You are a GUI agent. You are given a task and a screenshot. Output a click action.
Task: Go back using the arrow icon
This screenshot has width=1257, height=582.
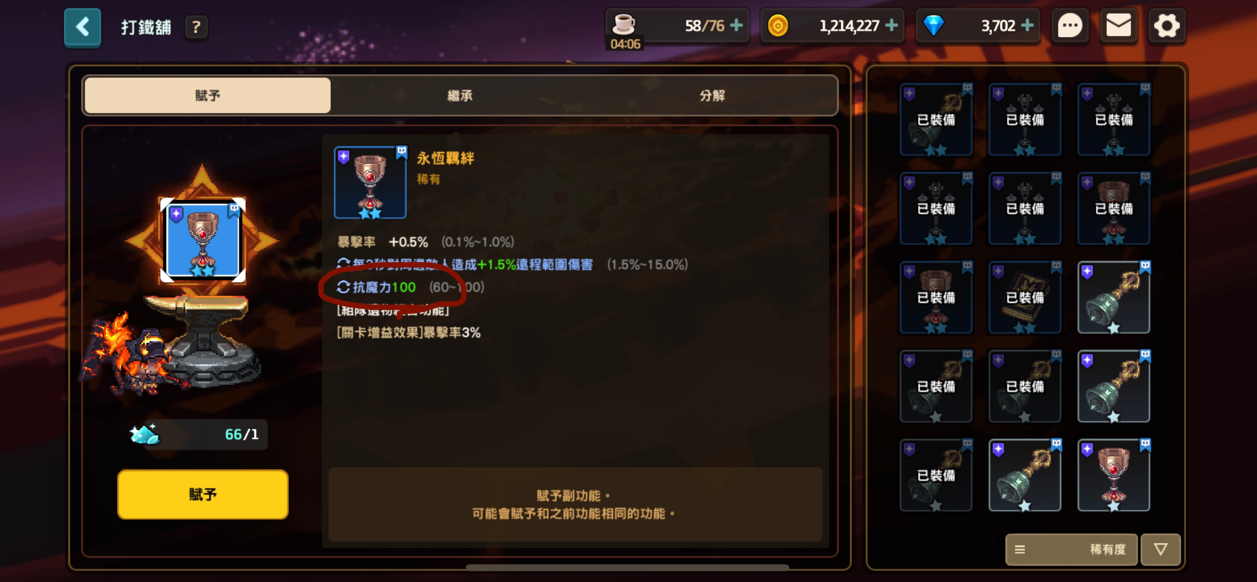[x=82, y=27]
